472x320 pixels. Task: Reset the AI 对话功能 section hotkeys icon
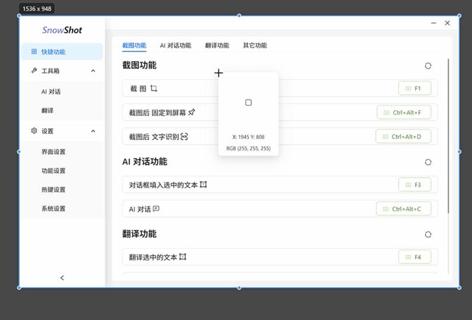[x=428, y=162]
